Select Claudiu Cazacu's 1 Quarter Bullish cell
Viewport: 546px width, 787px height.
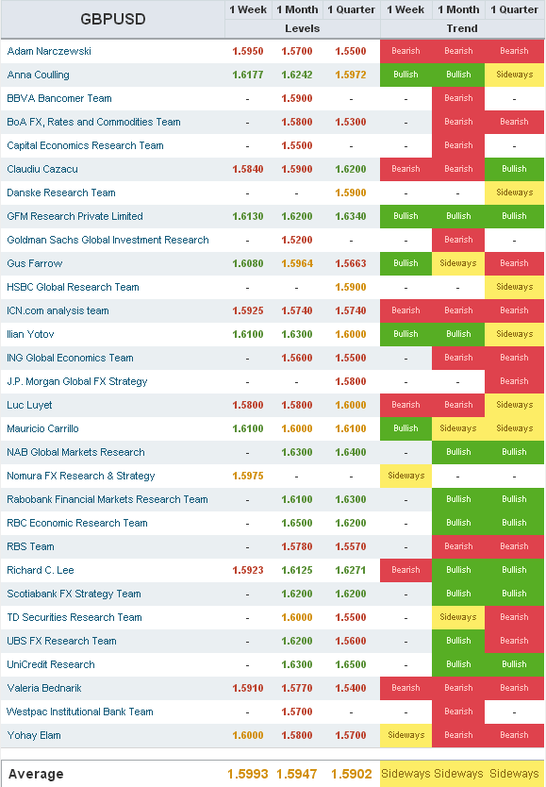[515, 169]
